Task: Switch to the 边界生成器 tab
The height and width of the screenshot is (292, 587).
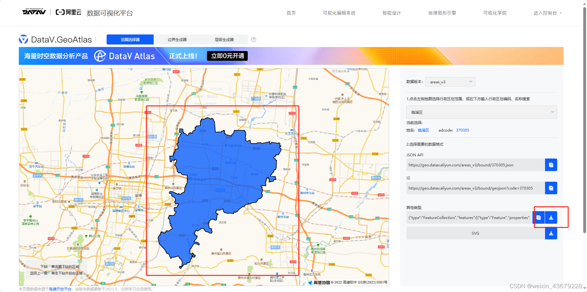Action: (177, 39)
